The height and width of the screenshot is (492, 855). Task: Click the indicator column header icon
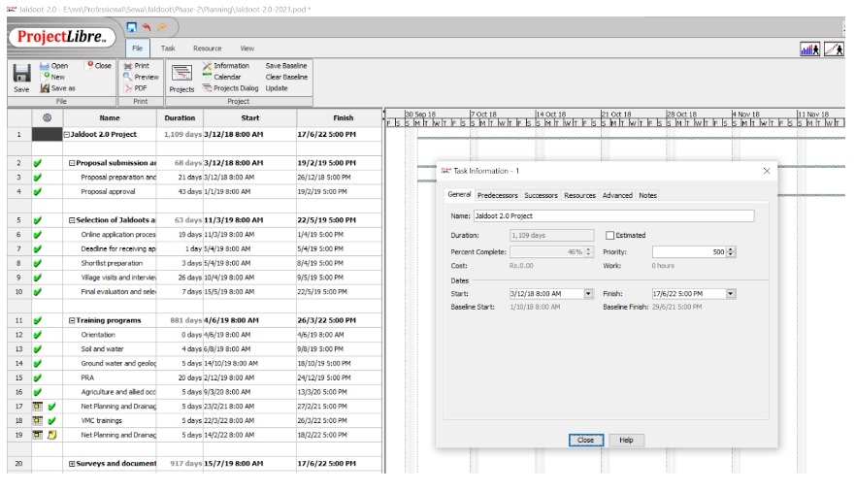click(x=47, y=117)
